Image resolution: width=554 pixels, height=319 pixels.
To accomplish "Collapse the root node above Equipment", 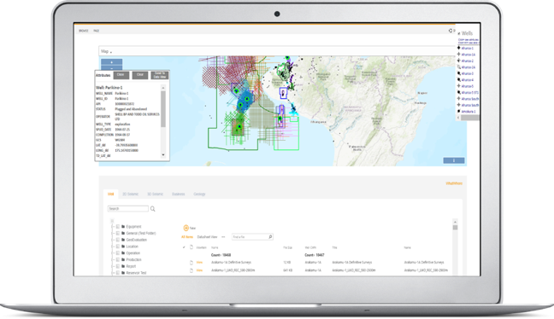I will [x=112, y=221].
